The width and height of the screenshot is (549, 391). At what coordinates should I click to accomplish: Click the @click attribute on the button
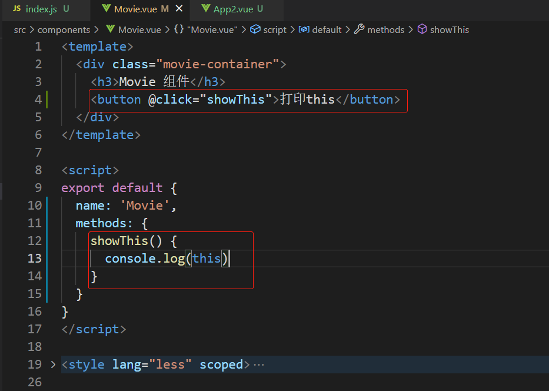169,100
